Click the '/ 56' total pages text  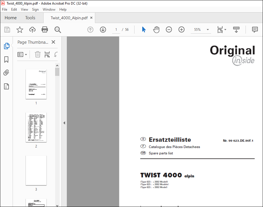point(125,30)
